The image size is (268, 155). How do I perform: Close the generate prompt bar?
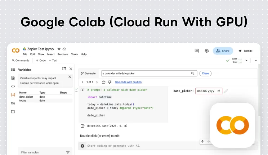(205, 74)
